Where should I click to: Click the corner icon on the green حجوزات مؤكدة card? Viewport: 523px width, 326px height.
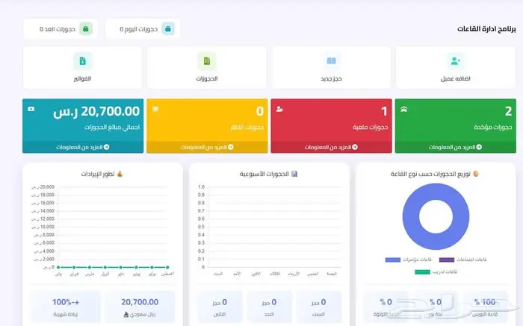[404, 109]
